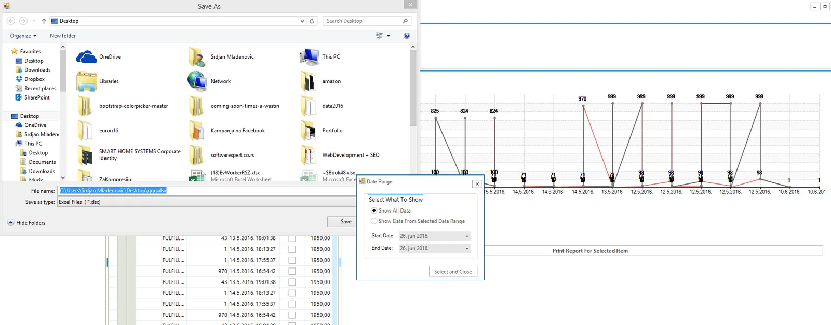
Task: Click the up-arrow navigation icon
Action: [44, 21]
